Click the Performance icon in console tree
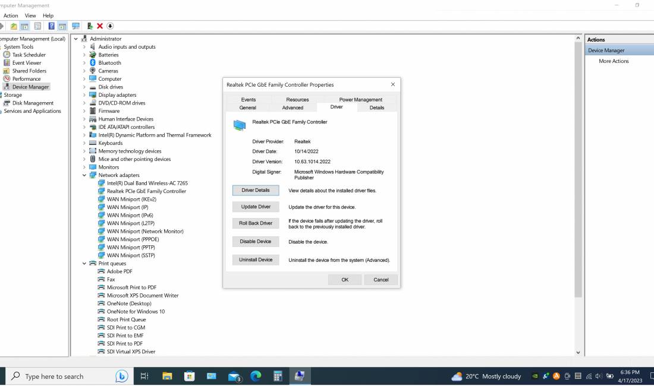The height and width of the screenshot is (386, 654). [7, 79]
